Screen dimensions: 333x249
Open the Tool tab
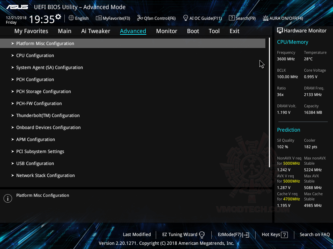point(214,31)
